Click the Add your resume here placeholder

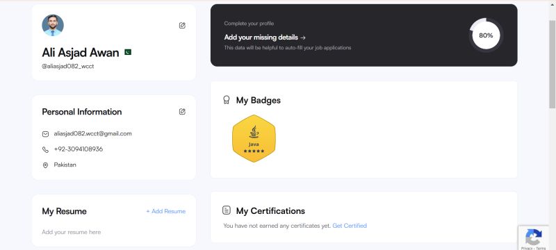click(x=72, y=232)
